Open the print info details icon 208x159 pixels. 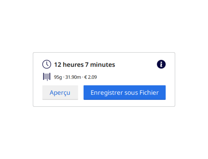(x=161, y=64)
